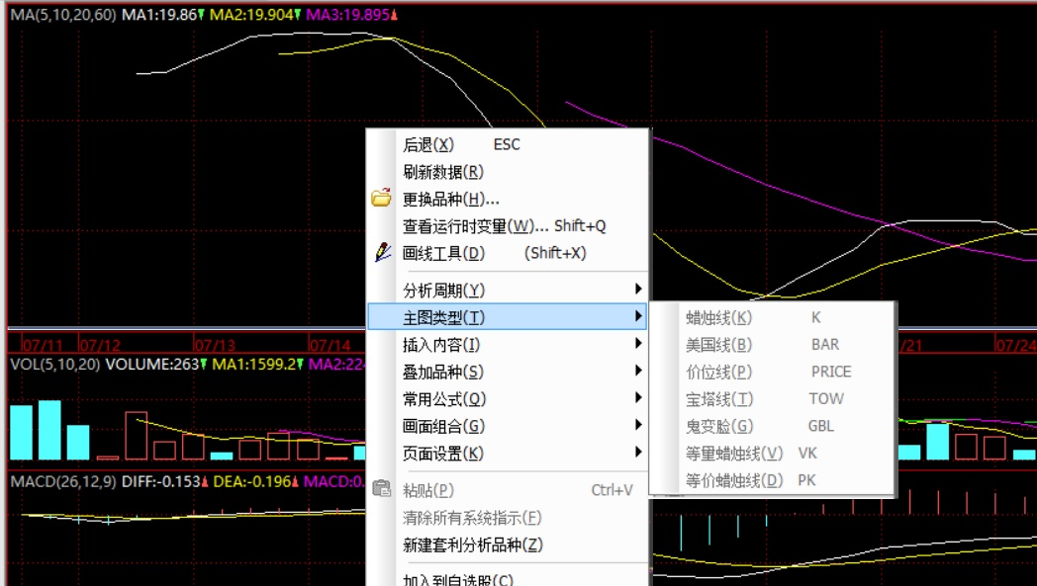This screenshot has width=1037, height=586.
Task: Switch main chart to 美国线 BAR
Action: (718, 345)
